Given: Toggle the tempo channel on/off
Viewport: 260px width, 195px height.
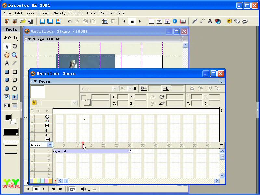Looking at the screenshot, I should click(32, 117).
